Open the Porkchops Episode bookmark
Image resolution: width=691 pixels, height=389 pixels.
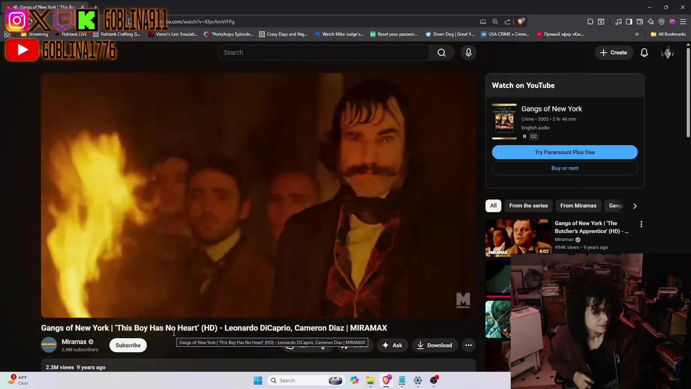click(x=228, y=34)
